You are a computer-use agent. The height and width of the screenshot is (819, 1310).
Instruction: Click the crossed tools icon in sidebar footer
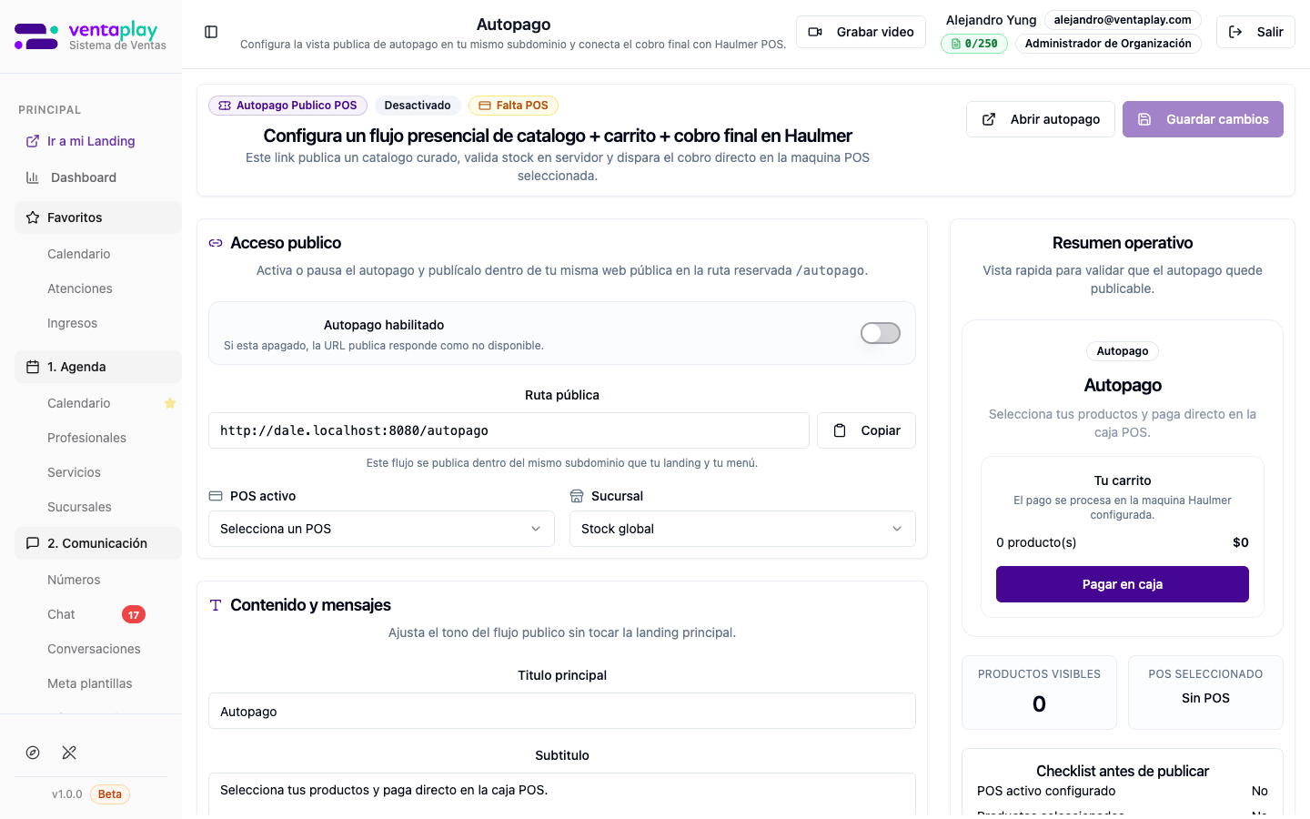click(x=69, y=753)
